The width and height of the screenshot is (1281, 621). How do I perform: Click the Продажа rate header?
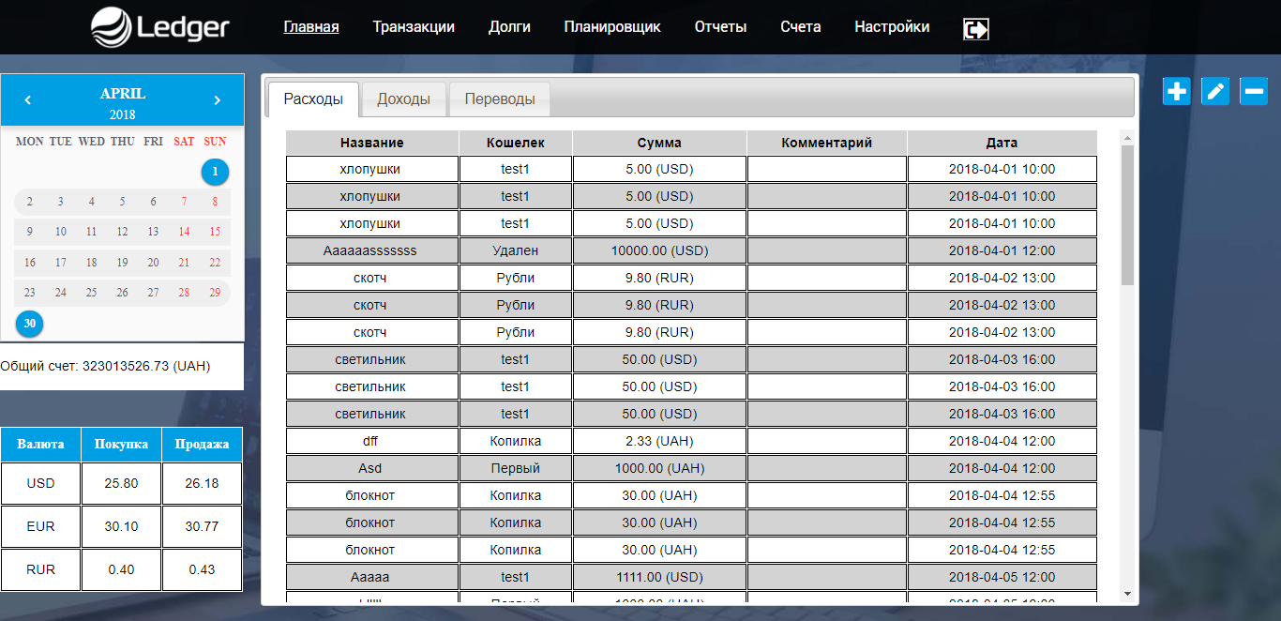(202, 445)
